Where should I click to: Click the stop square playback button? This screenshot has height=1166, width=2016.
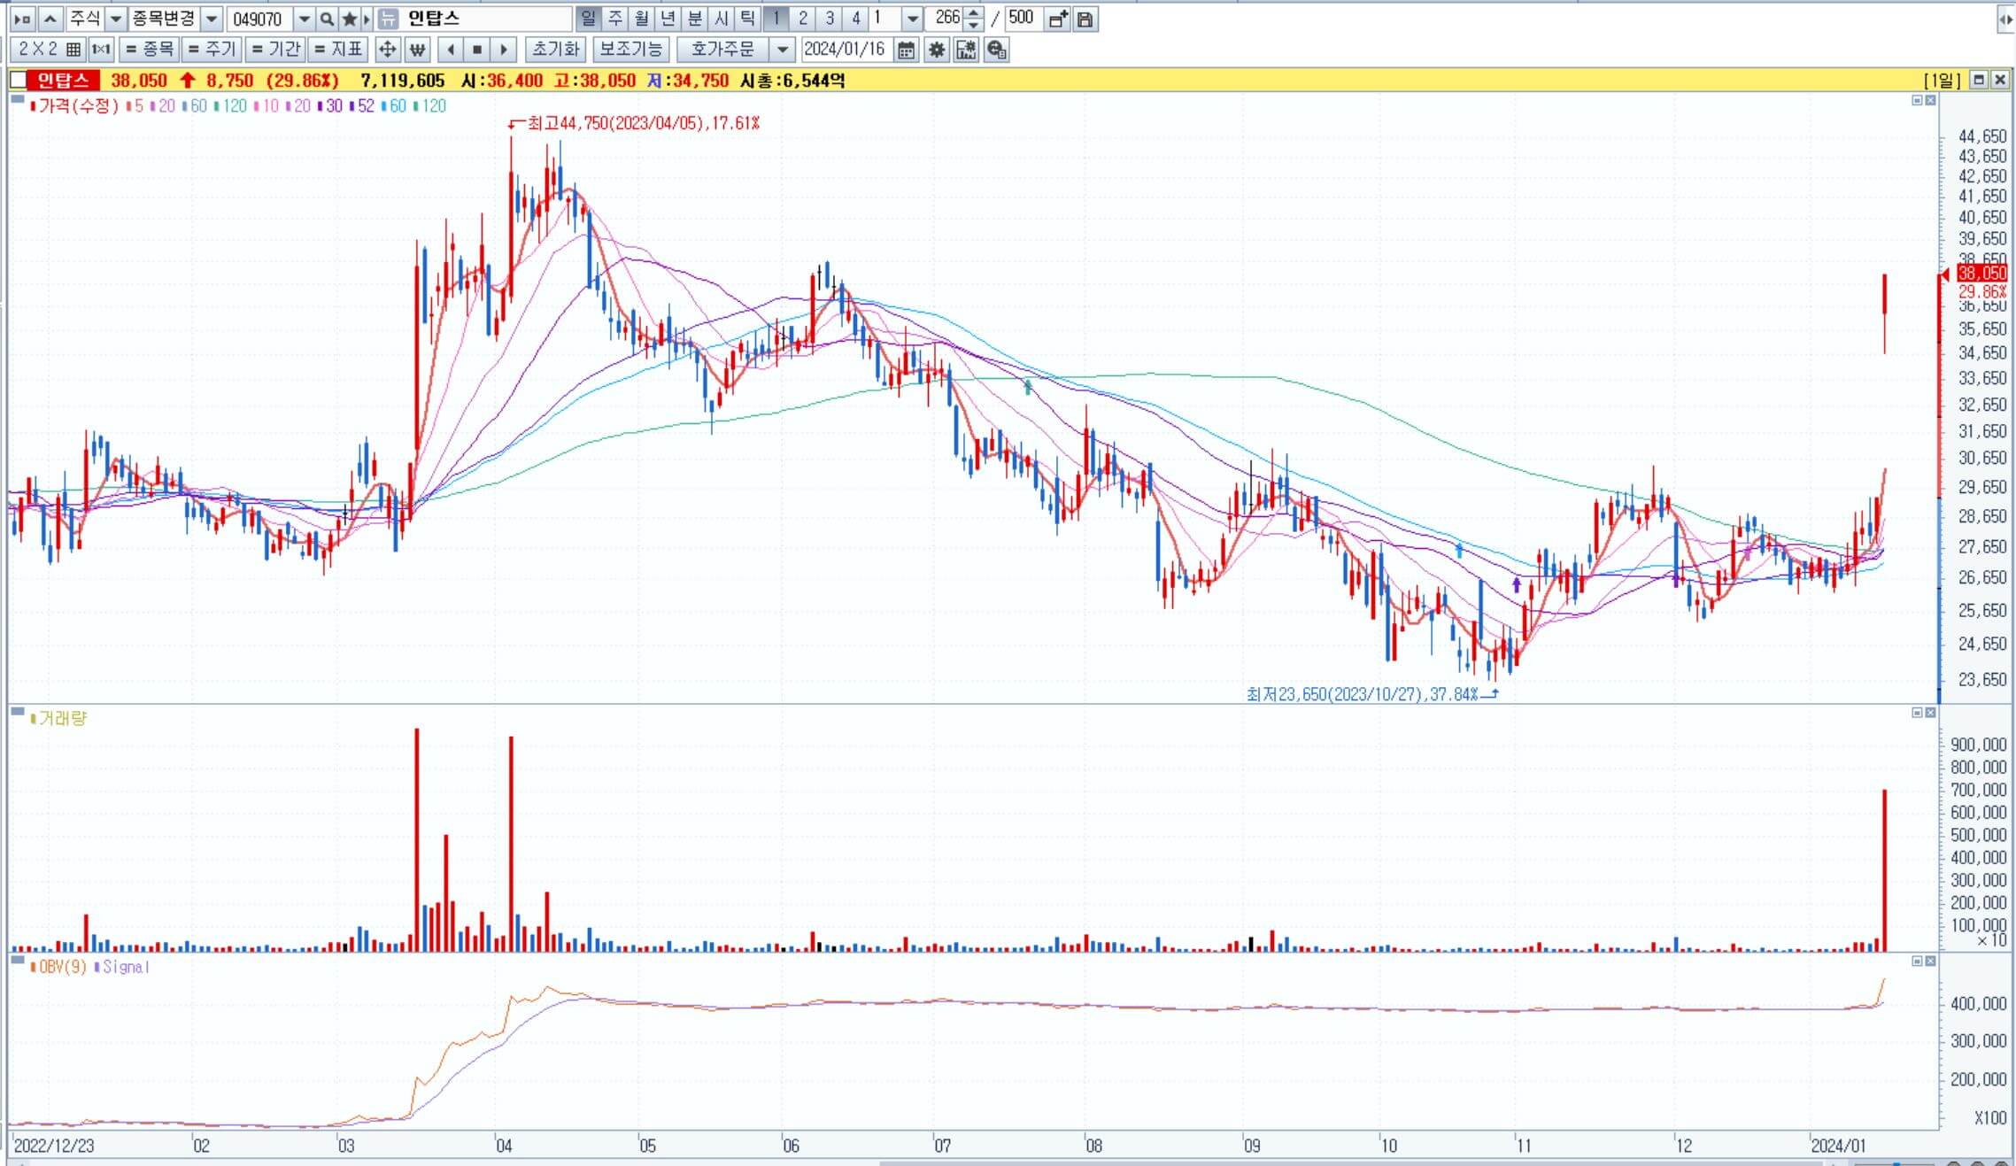tap(477, 50)
